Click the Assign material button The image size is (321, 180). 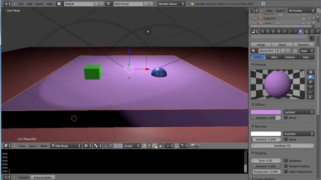pos(261,44)
